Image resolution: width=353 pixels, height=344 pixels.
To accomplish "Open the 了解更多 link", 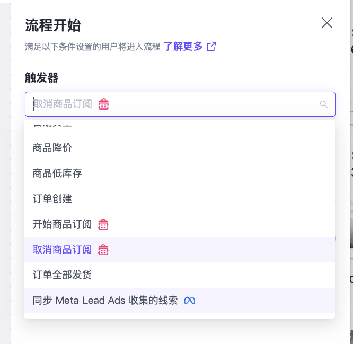I will coord(183,47).
